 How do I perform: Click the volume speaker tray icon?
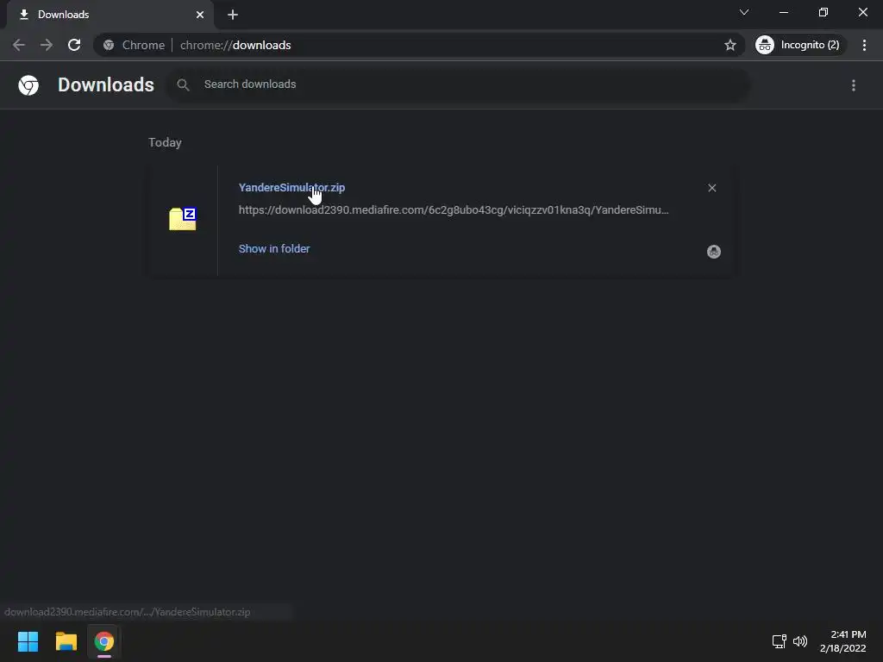tap(799, 641)
